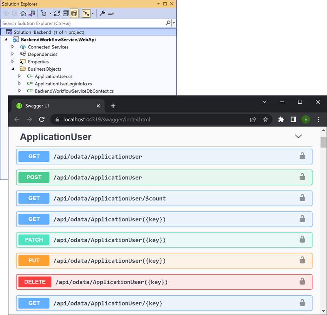Viewport: 327px width, 315px height.
Task: Expand the ApplicationUserLoginInfo.cs file node
Action: pos(20,83)
